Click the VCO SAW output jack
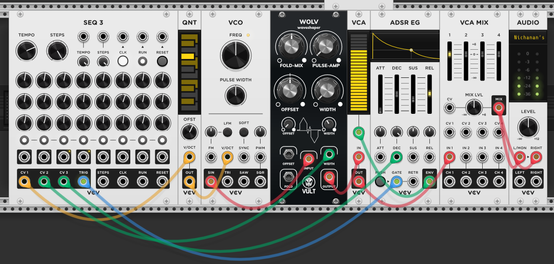Image resolution: width=554 pixels, height=264 pixels. point(244,182)
